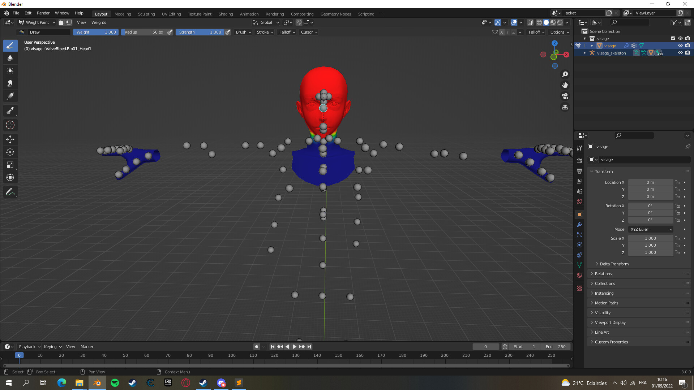This screenshot has width=694, height=390.
Task: Expand visage_skeleton in outliner
Action: 584,53
